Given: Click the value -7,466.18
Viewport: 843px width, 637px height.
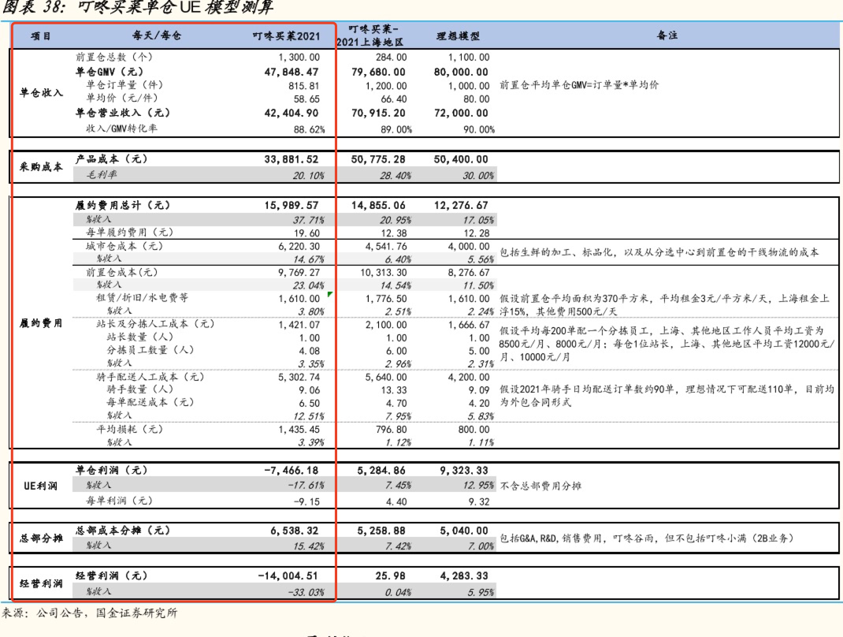Looking at the screenshot, I should [291, 471].
